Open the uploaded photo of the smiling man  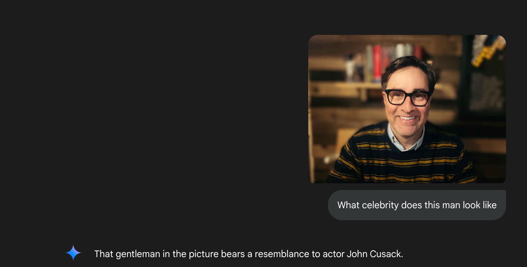407,109
